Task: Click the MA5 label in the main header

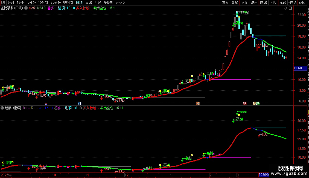Action: [32, 8]
